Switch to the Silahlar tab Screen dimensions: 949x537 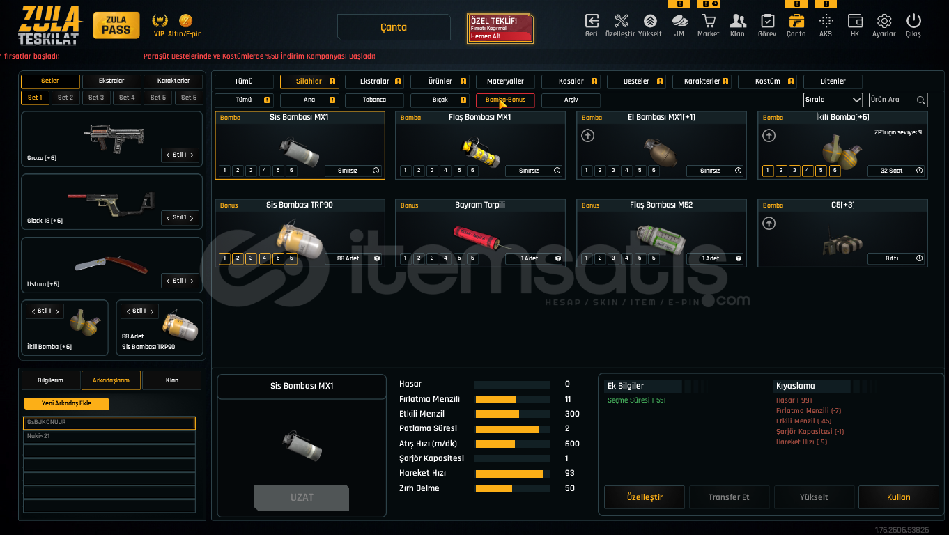point(309,81)
